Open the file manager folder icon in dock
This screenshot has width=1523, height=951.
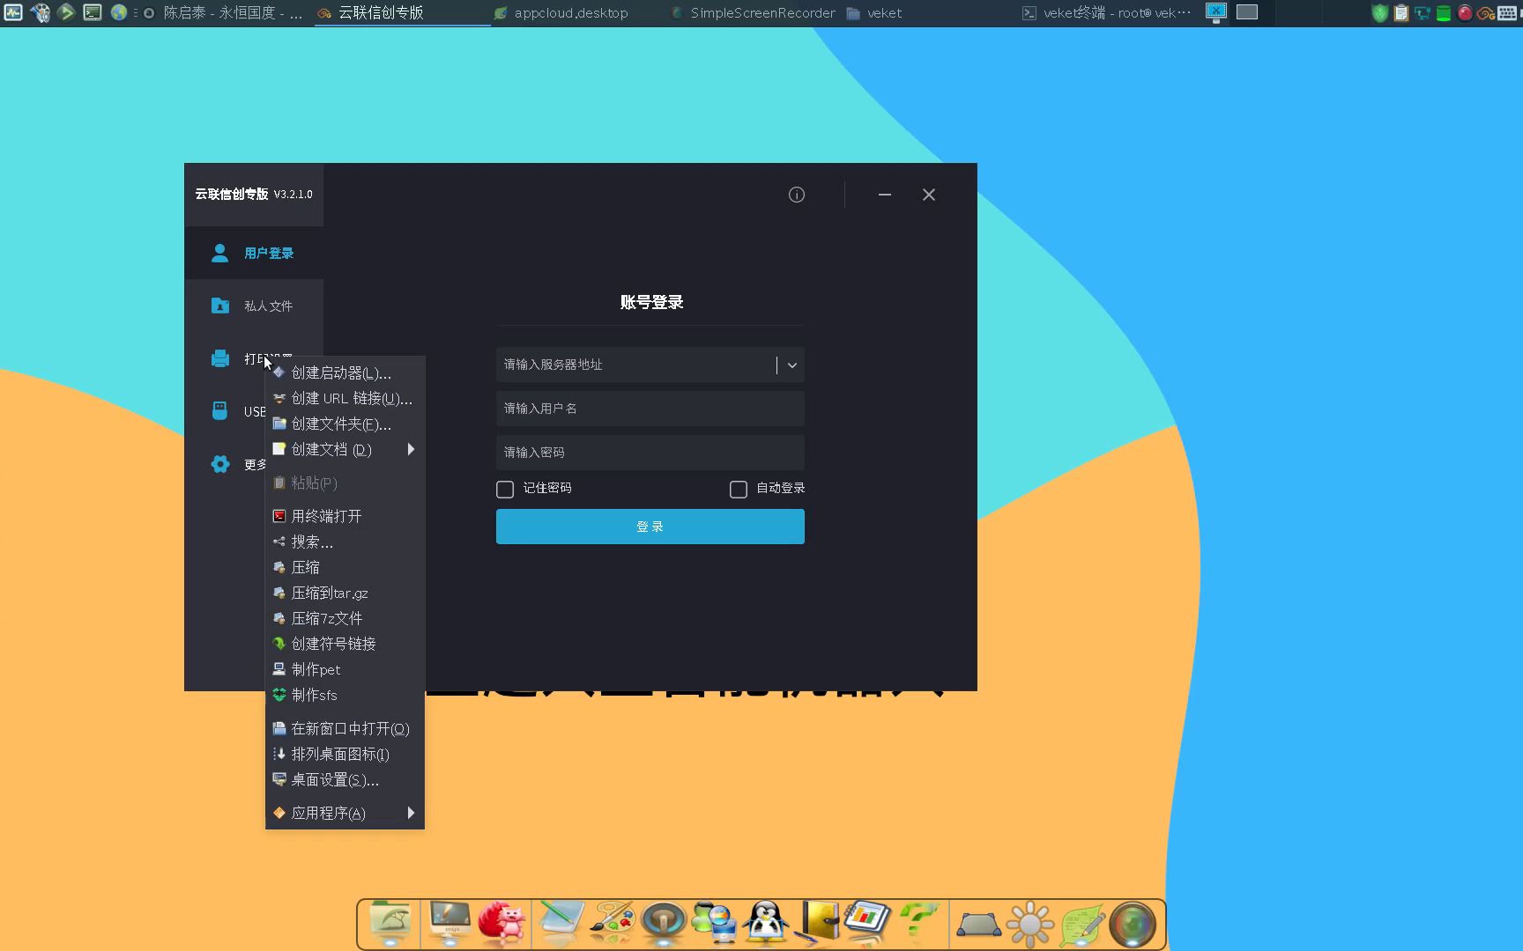[390, 922]
